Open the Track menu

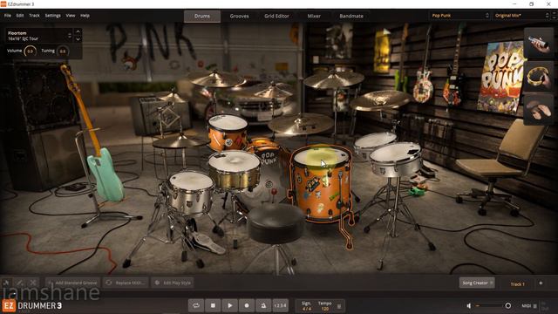click(x=35, y=16)
